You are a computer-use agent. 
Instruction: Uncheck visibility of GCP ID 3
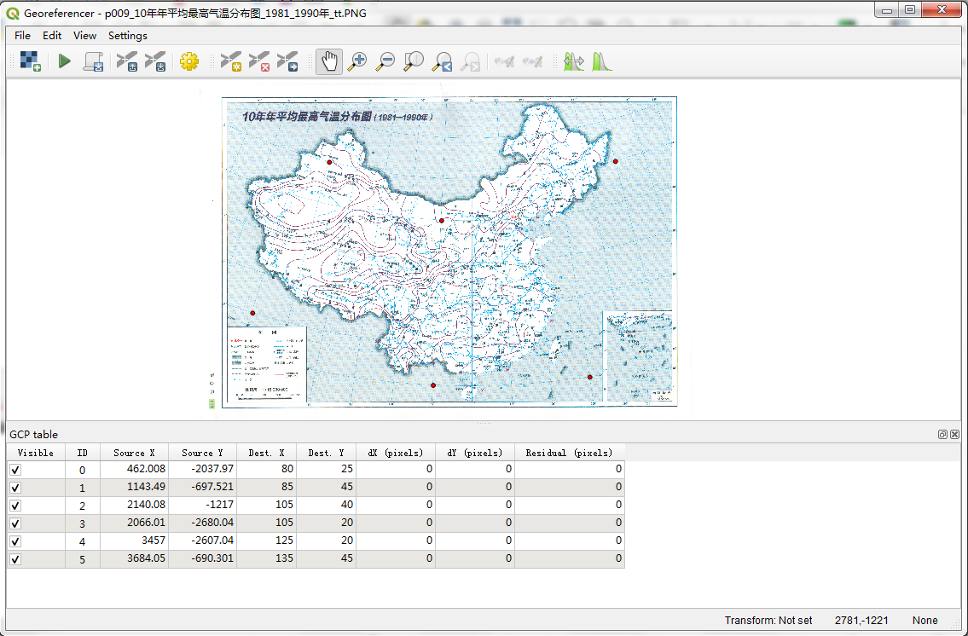(x=15, y=523)
